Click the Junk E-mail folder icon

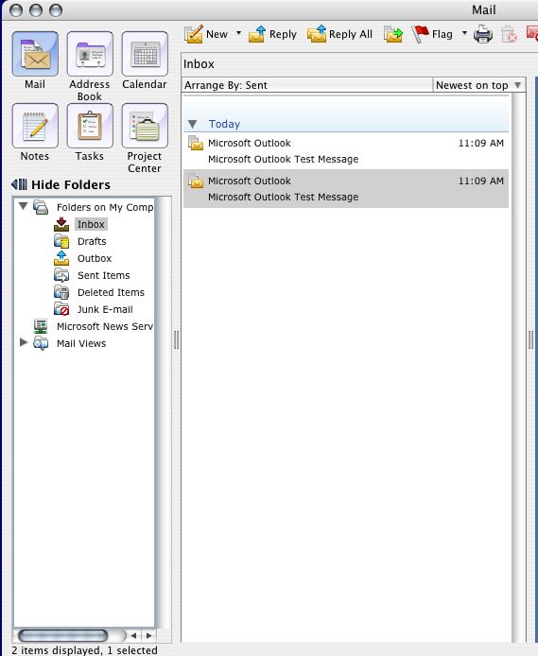click(61, 309)
